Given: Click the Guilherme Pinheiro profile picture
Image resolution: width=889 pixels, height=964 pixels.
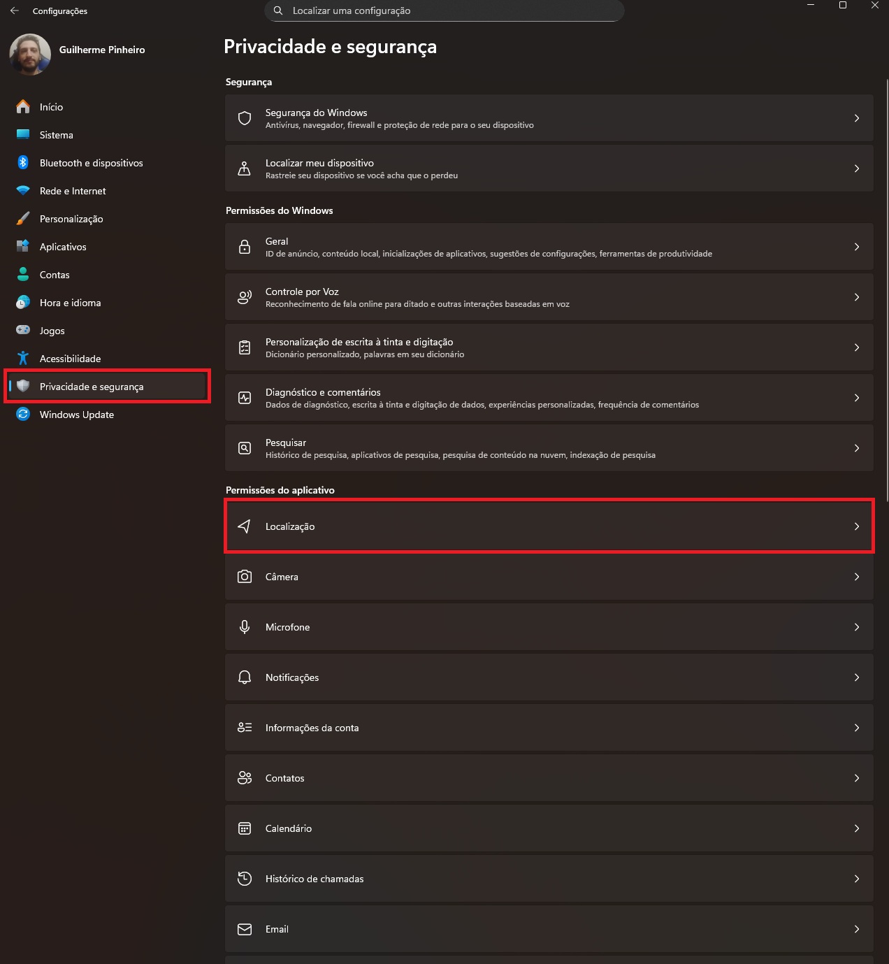Looking at the screenshot, I should (29, 55).
